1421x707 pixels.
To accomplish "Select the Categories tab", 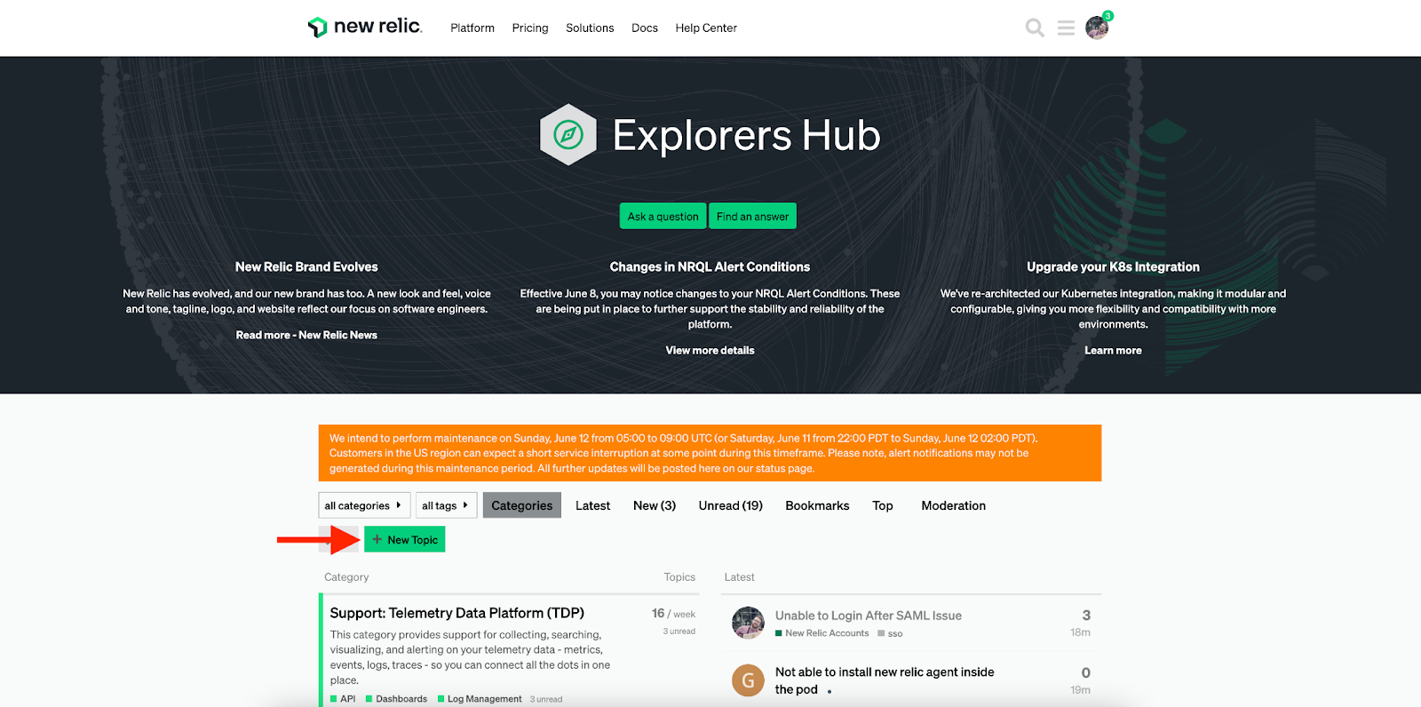I will pyautogui.click(x=522, y=505).
